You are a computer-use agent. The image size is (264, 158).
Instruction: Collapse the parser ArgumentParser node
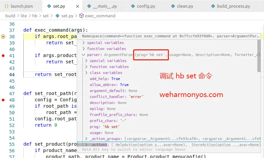point(83,55)
